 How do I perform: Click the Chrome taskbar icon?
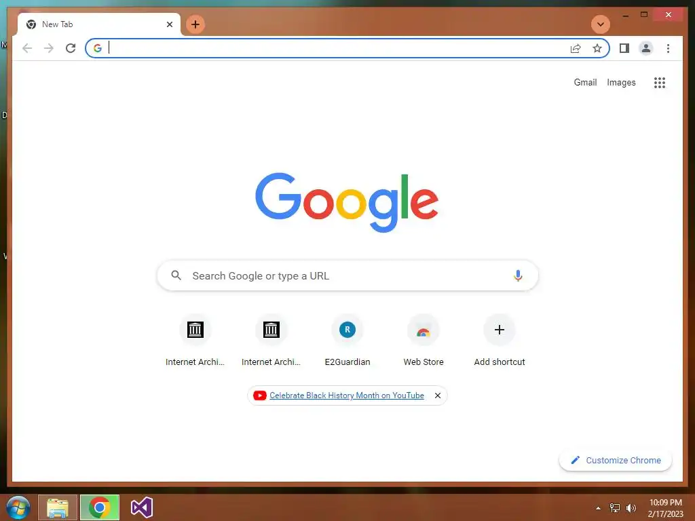(100, 507)
